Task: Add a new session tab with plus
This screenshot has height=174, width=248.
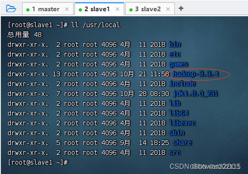Action: (x=181, y=8)
